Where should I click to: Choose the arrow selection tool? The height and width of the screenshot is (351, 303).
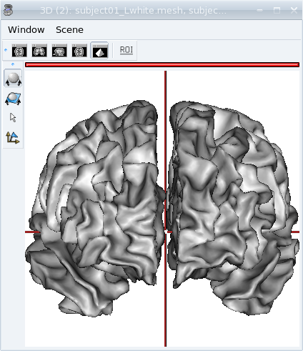[x=13, y=118]
